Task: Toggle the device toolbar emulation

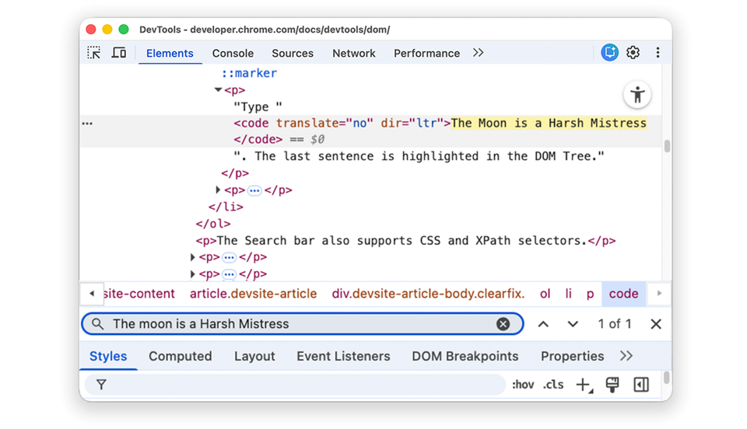Action: click(x=119, y=53)
